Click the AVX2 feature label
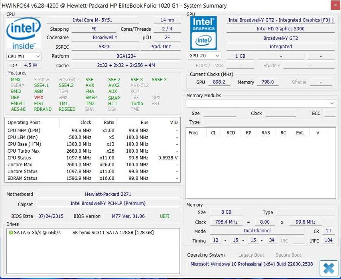The width and height of the screenshot is (341, 279). pyautogui.click(x=114, y=85)
